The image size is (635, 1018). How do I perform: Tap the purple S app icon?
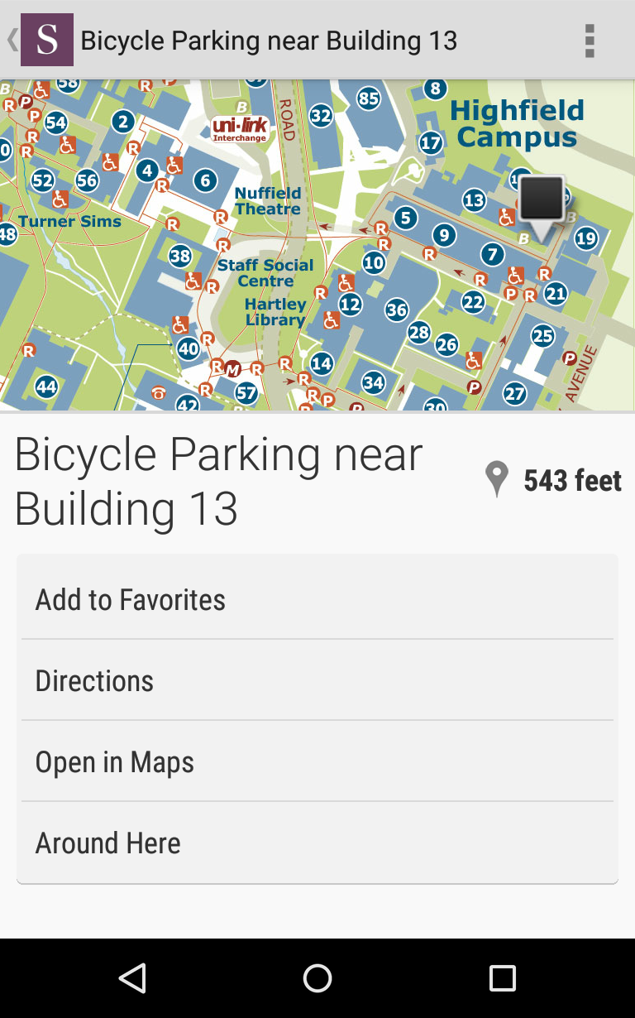[47, 40]
